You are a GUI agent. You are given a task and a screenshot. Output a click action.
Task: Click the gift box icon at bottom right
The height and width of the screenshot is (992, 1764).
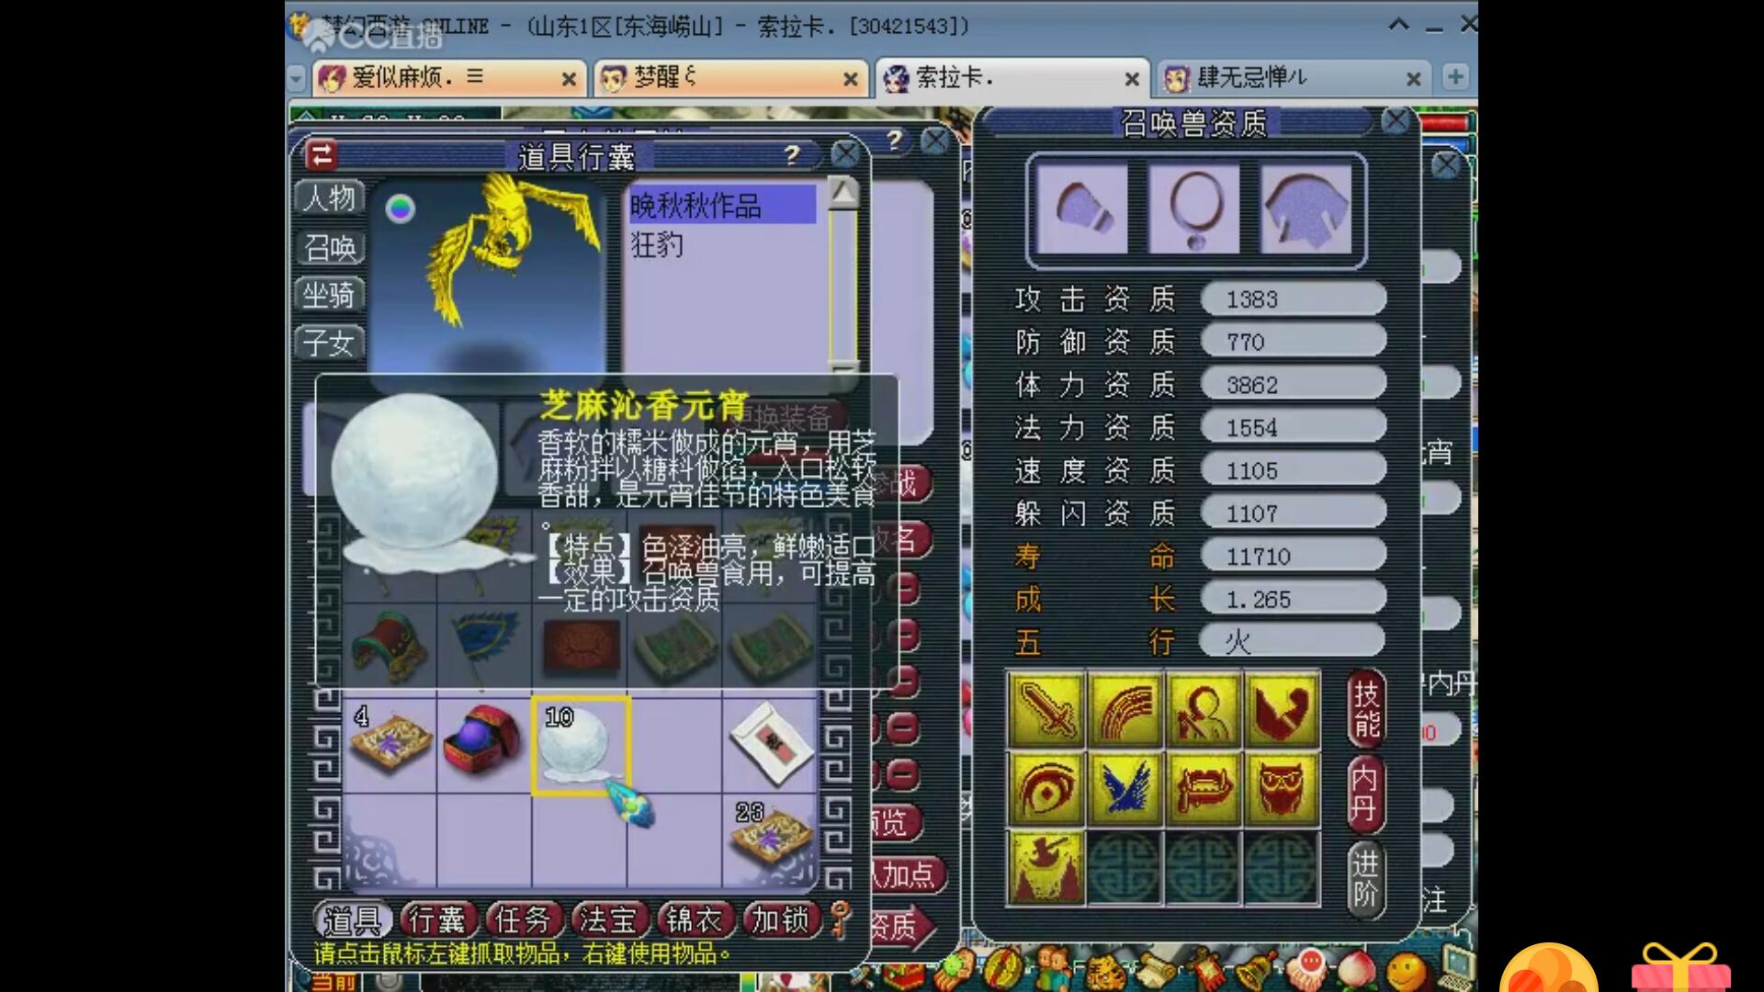(1680, 968)
